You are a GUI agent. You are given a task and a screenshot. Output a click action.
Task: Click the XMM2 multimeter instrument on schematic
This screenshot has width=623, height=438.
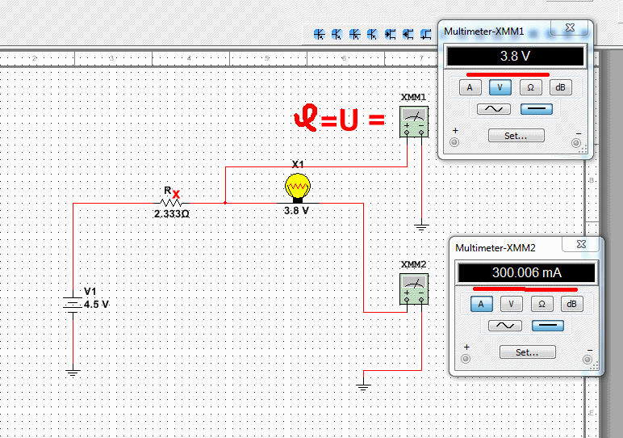[x=413, y=288]
